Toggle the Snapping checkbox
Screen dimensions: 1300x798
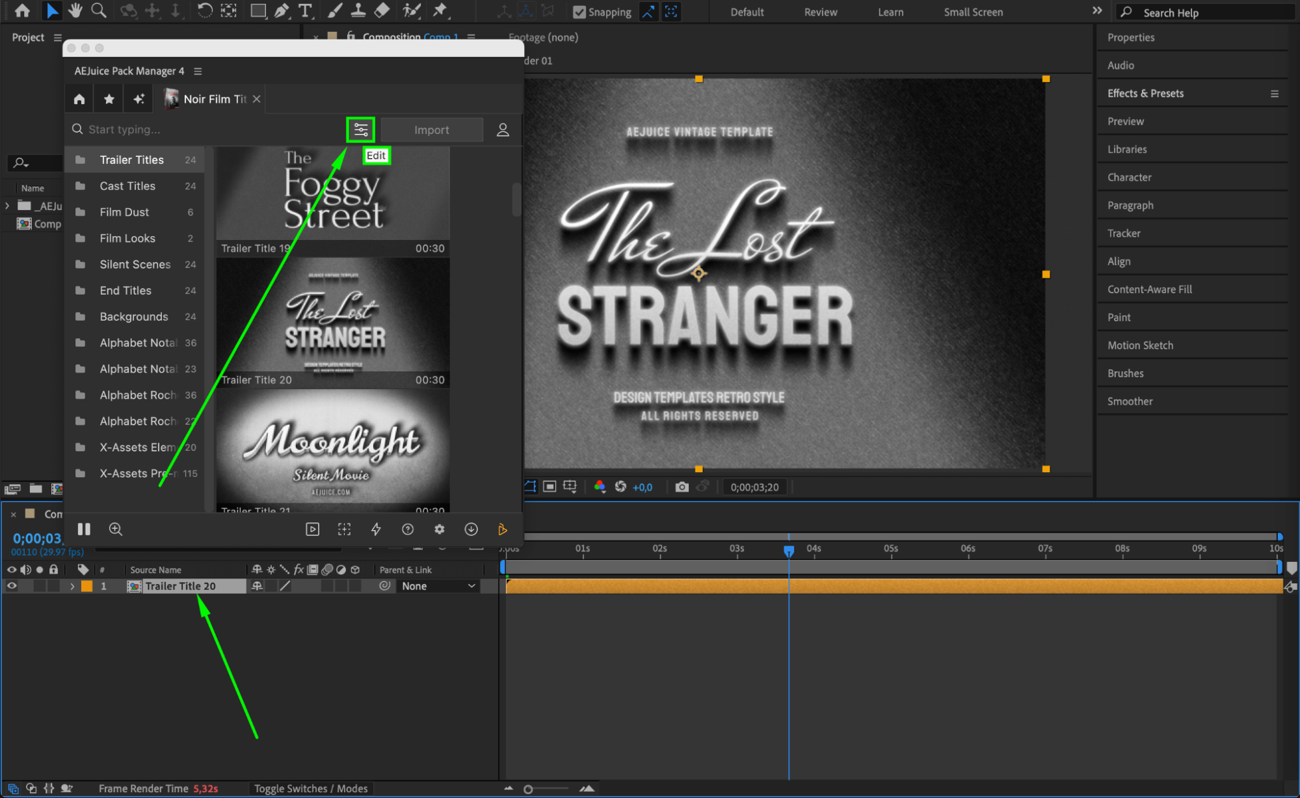coord(579,12)
